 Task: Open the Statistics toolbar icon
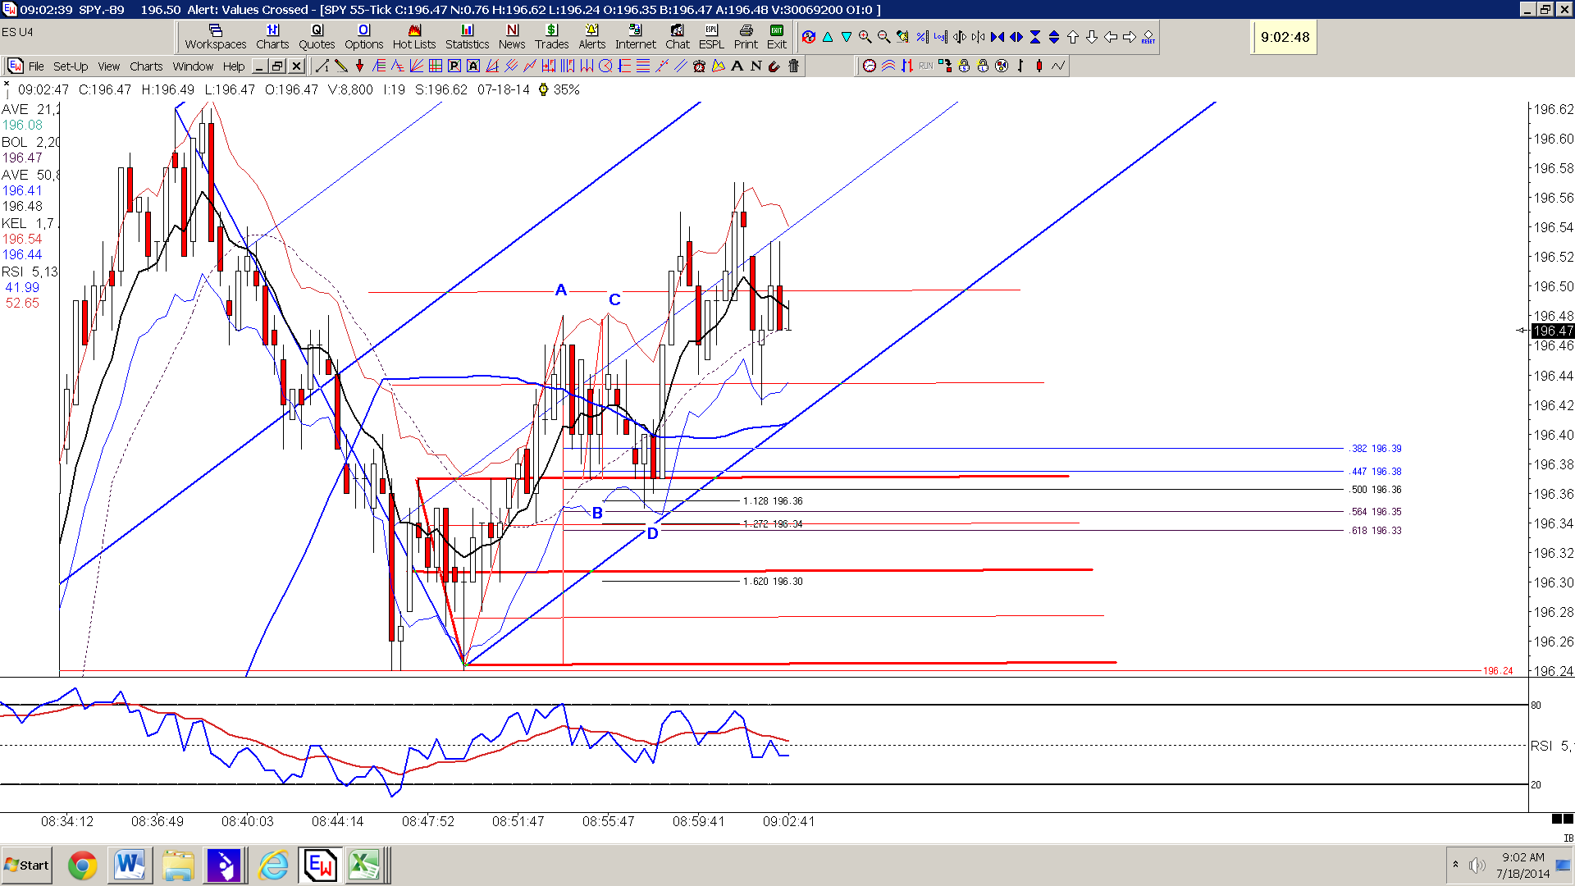(x=467, y=37)
